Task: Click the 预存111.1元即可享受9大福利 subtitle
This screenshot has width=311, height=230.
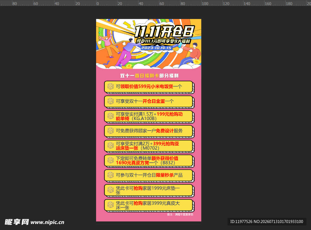Action: coord(163,41)
